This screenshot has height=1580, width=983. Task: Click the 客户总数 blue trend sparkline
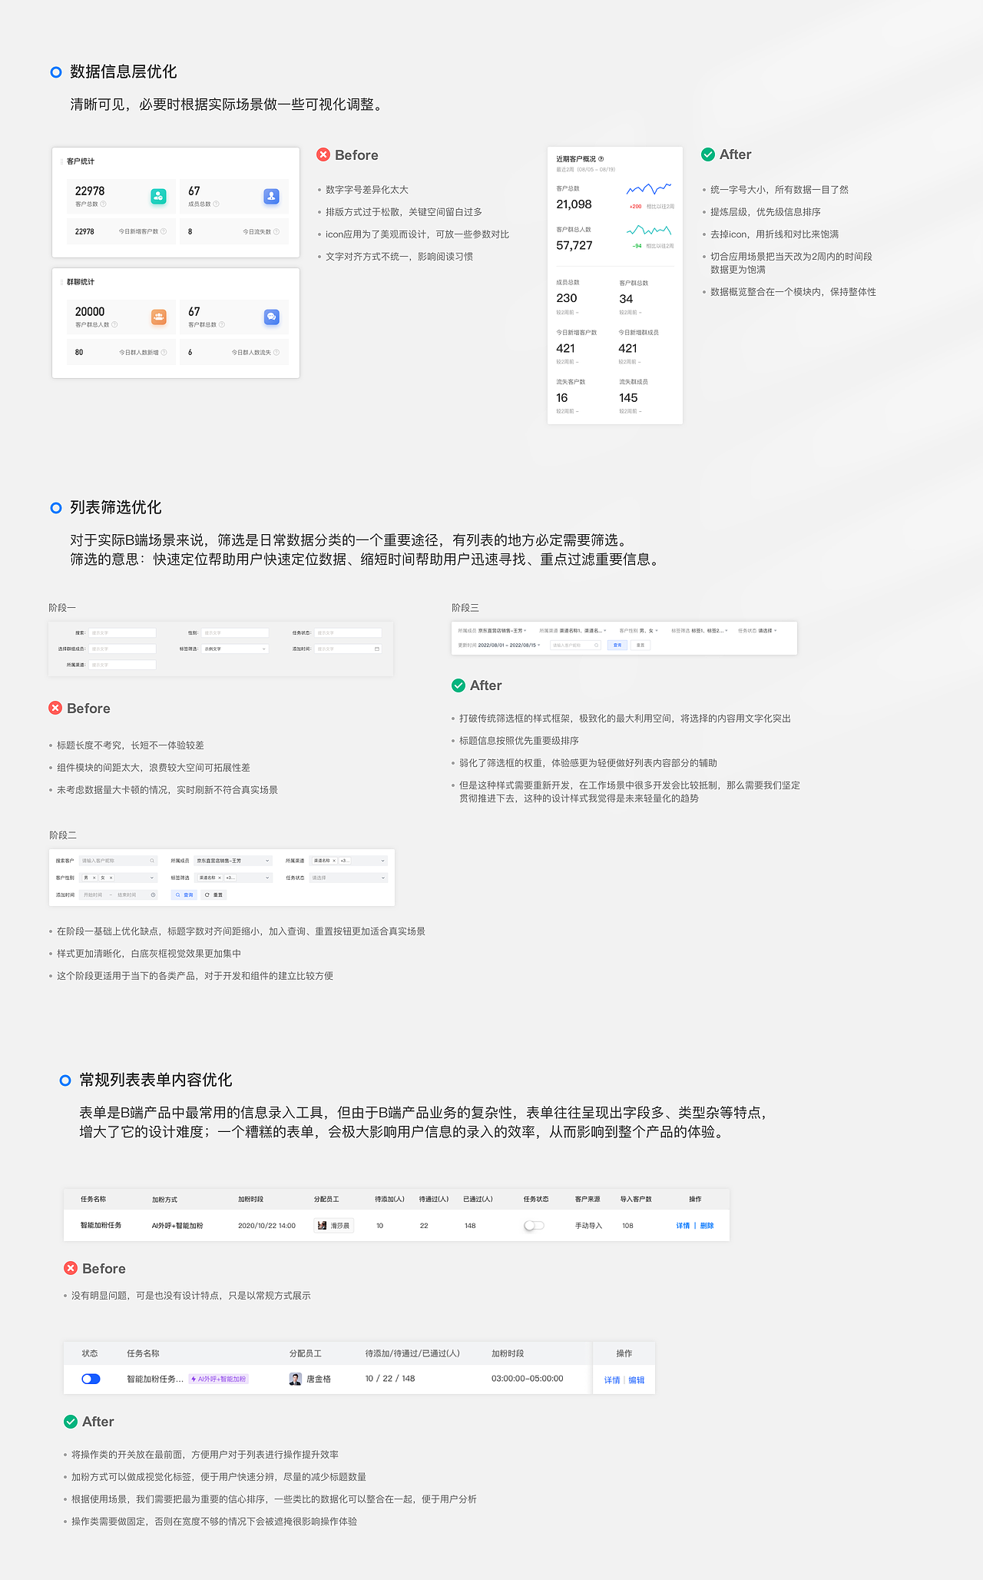pos(649,189)
